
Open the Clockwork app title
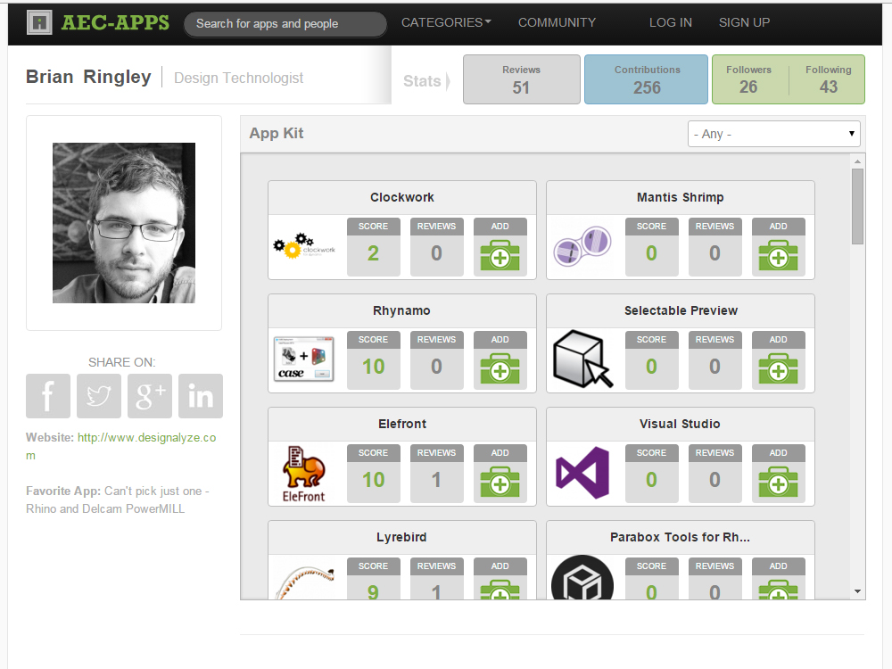coord(402,197)
